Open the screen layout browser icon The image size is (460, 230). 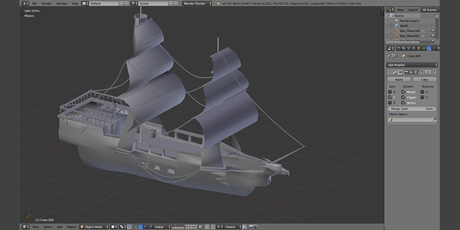85,3
